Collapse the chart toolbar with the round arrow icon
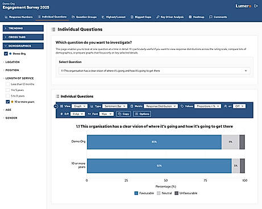262x209 pixels. pyautogui.click(x=56, y=106)
